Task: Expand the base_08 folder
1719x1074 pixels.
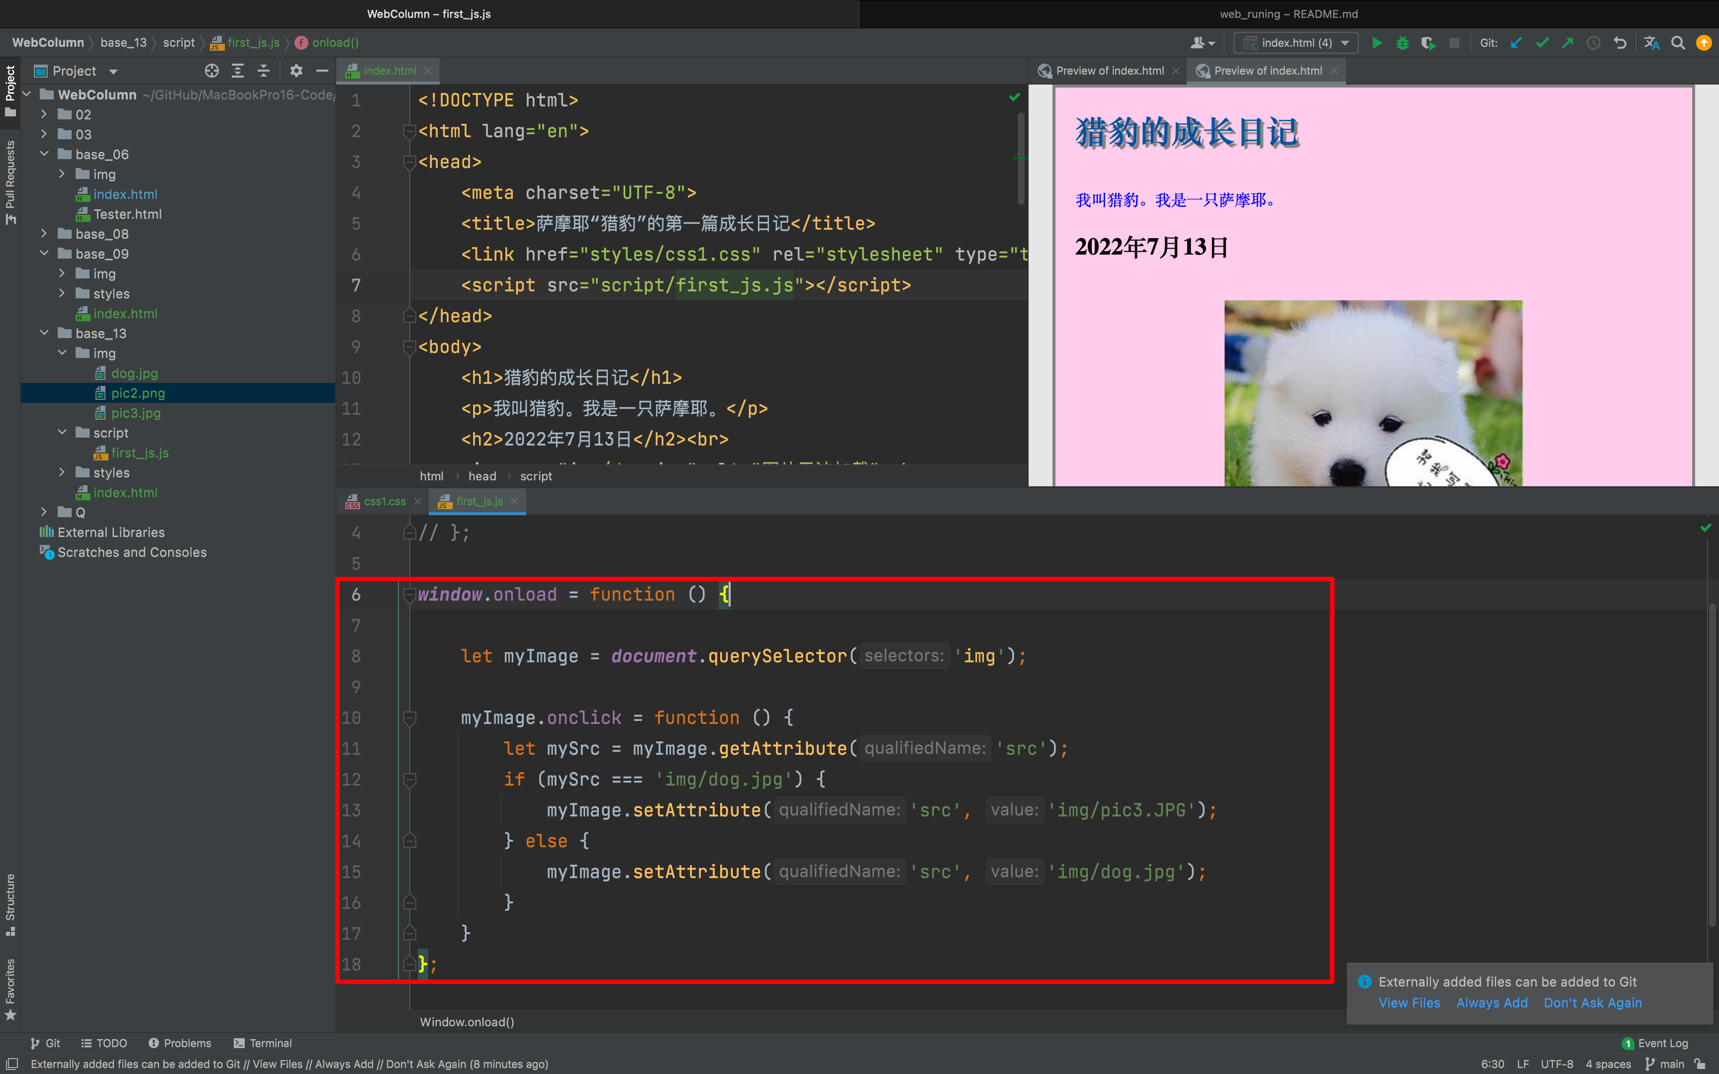Action: (44, 234)
